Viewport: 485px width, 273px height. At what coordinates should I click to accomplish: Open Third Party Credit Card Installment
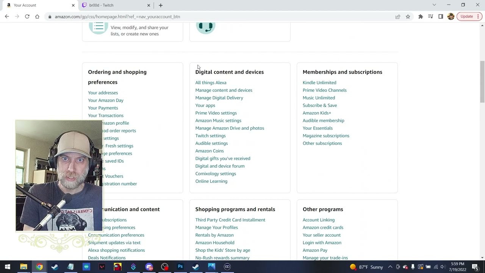[x=230, y=220]
